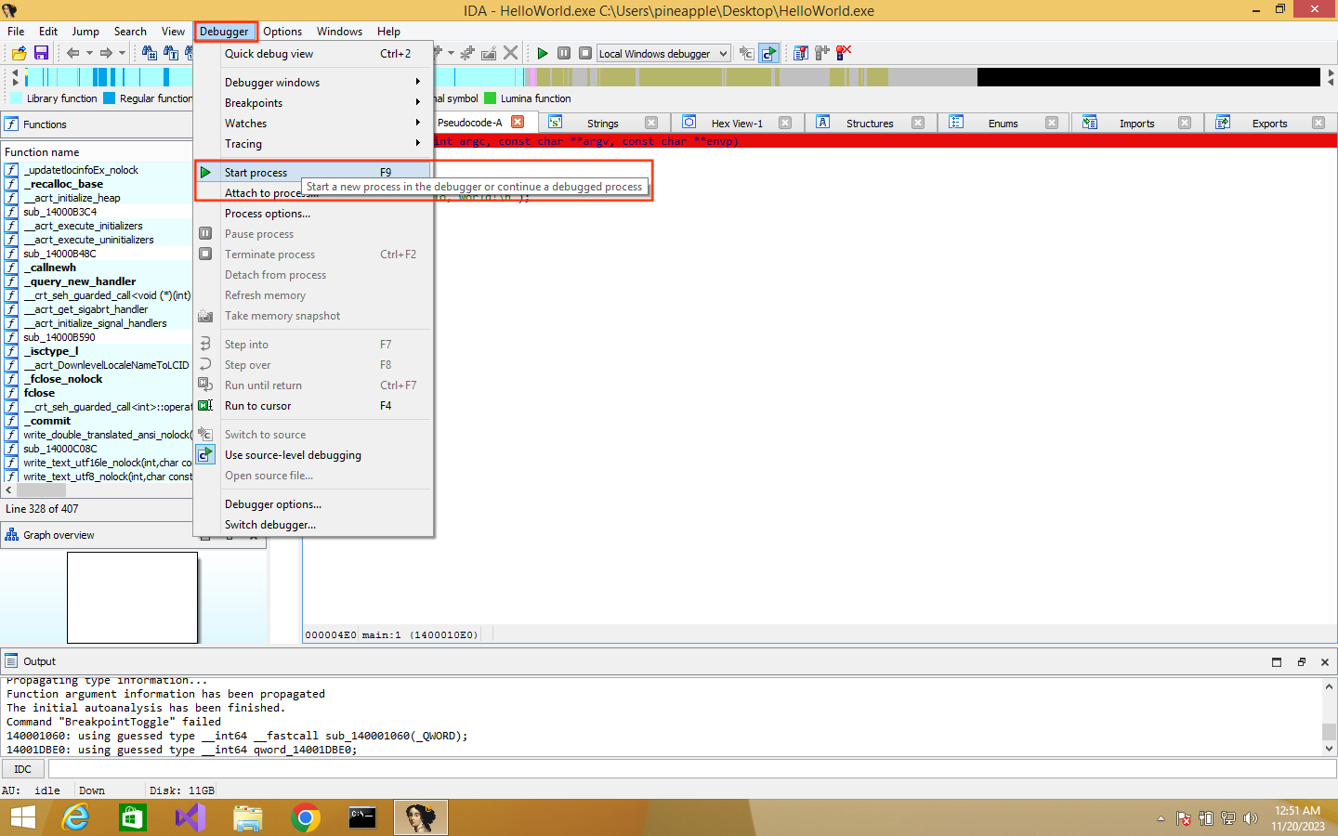Switch to the Enums tab
The image size is (1338, 836).
click(1003, 124)
